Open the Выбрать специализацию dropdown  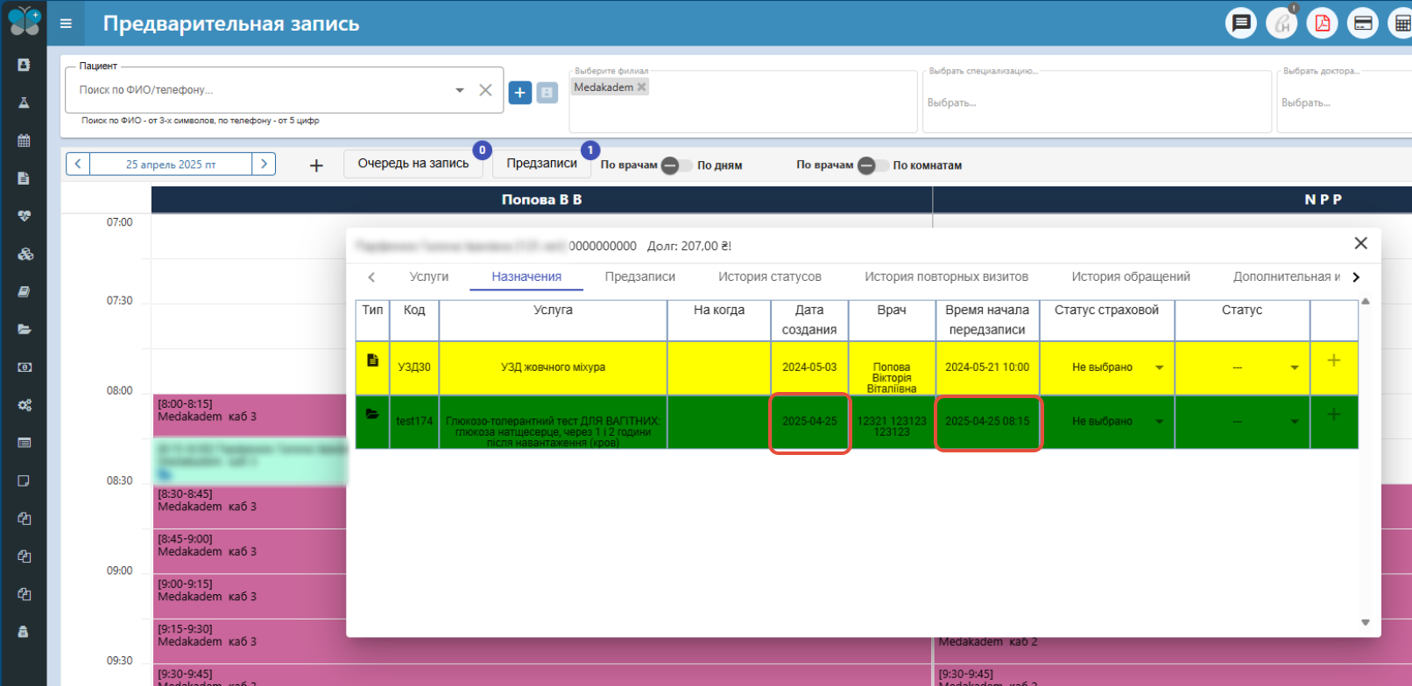(x=1097, y=101)
